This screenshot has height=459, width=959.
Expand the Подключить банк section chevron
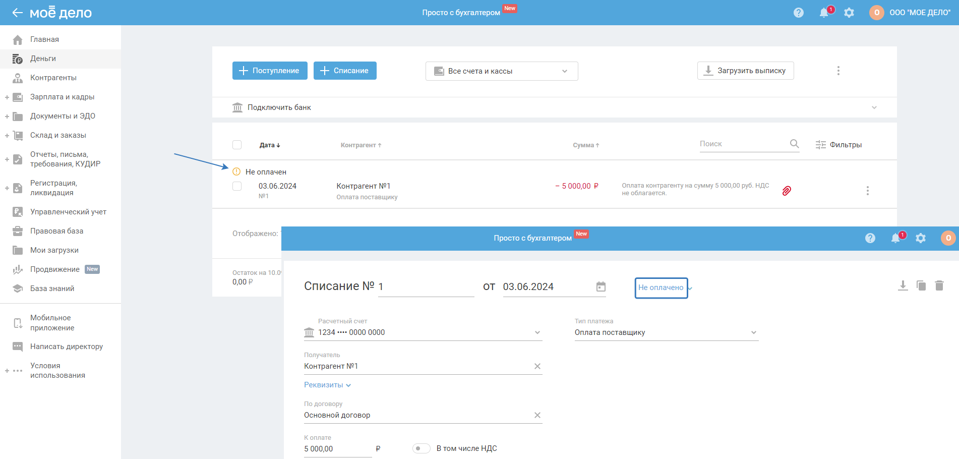pyautogui.click(x=874, y=107)
